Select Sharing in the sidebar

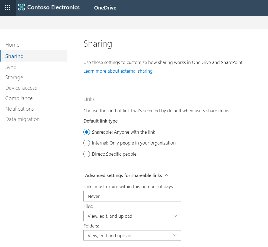pos(14,56)
